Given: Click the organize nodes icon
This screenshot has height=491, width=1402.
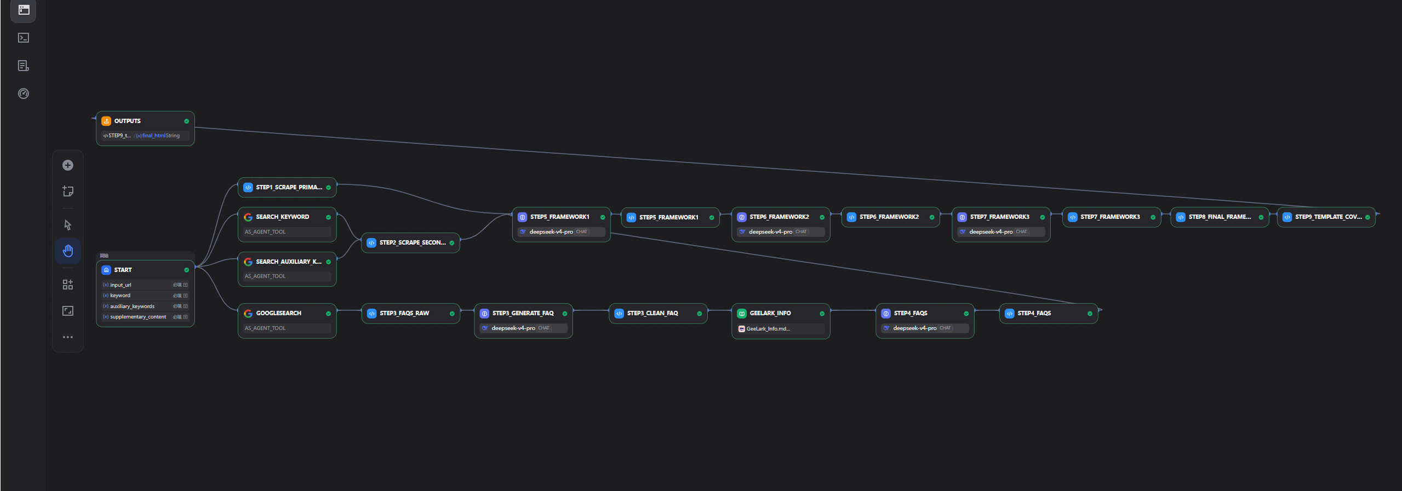Looking at the screenshot, I should 68,285.
